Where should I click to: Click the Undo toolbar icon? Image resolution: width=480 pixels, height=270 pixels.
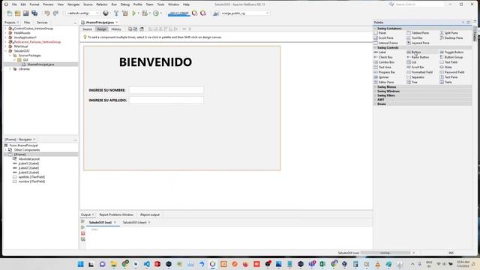pos(46,13)
